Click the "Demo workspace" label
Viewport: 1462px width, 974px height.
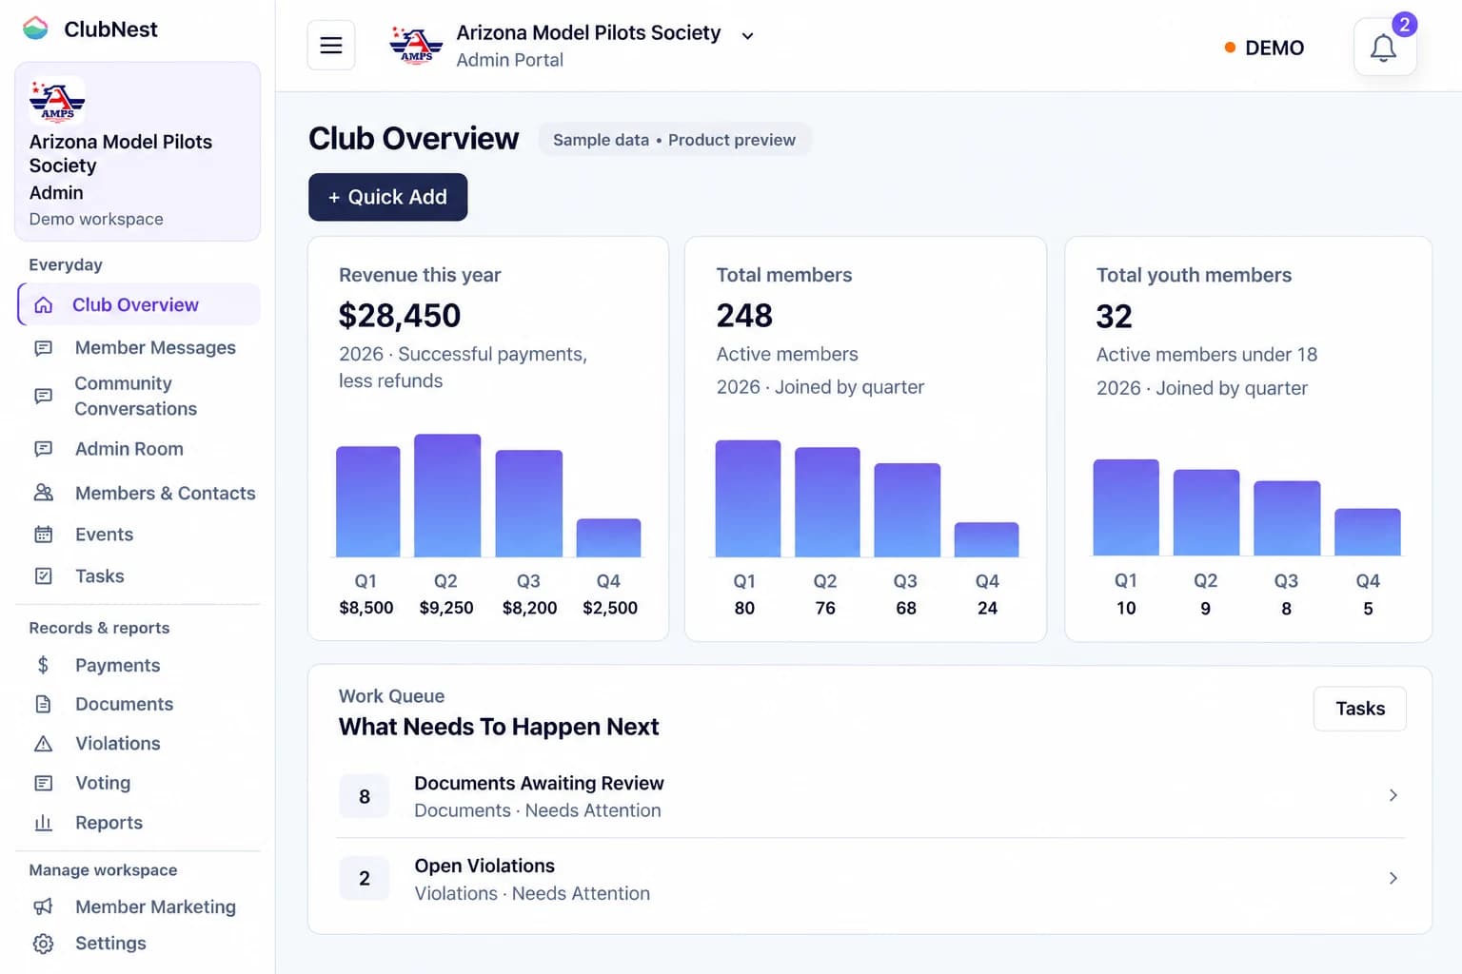tap(96, 219)
